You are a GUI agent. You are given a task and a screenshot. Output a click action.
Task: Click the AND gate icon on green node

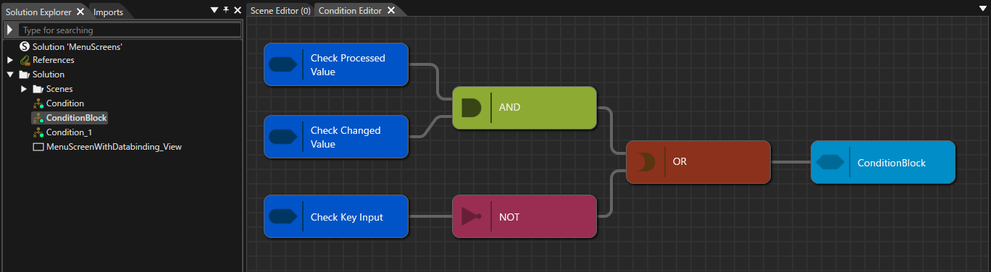point(471,108)
